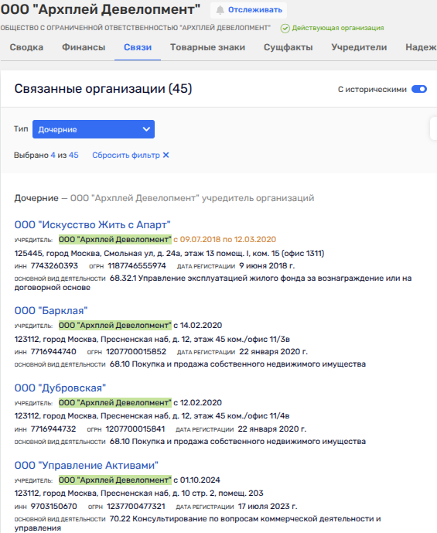Switch to the Сводка tab
This screenshot has width=437, height=533.
(x=26, y=47)
